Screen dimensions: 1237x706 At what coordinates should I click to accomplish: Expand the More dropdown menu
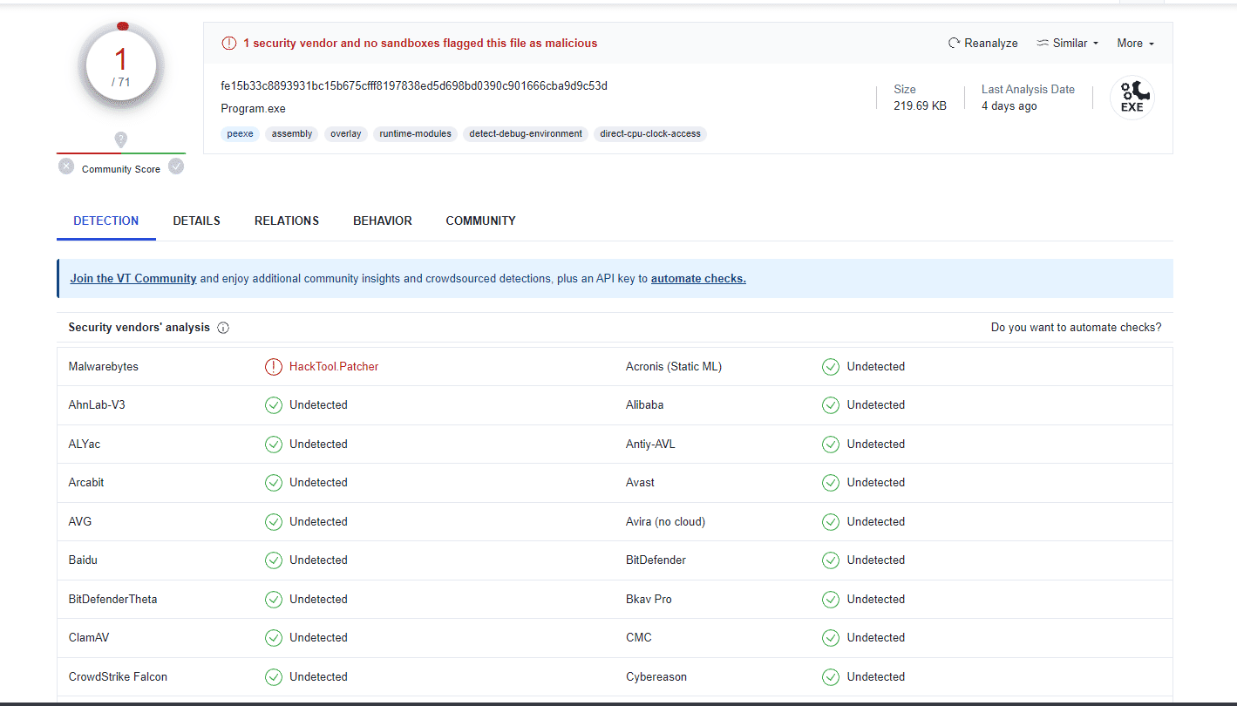(1136, 43)
